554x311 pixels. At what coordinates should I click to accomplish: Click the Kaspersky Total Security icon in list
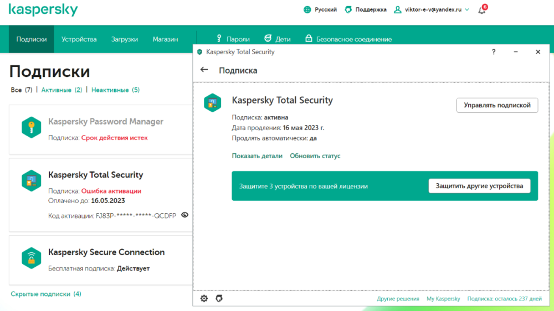31,181
